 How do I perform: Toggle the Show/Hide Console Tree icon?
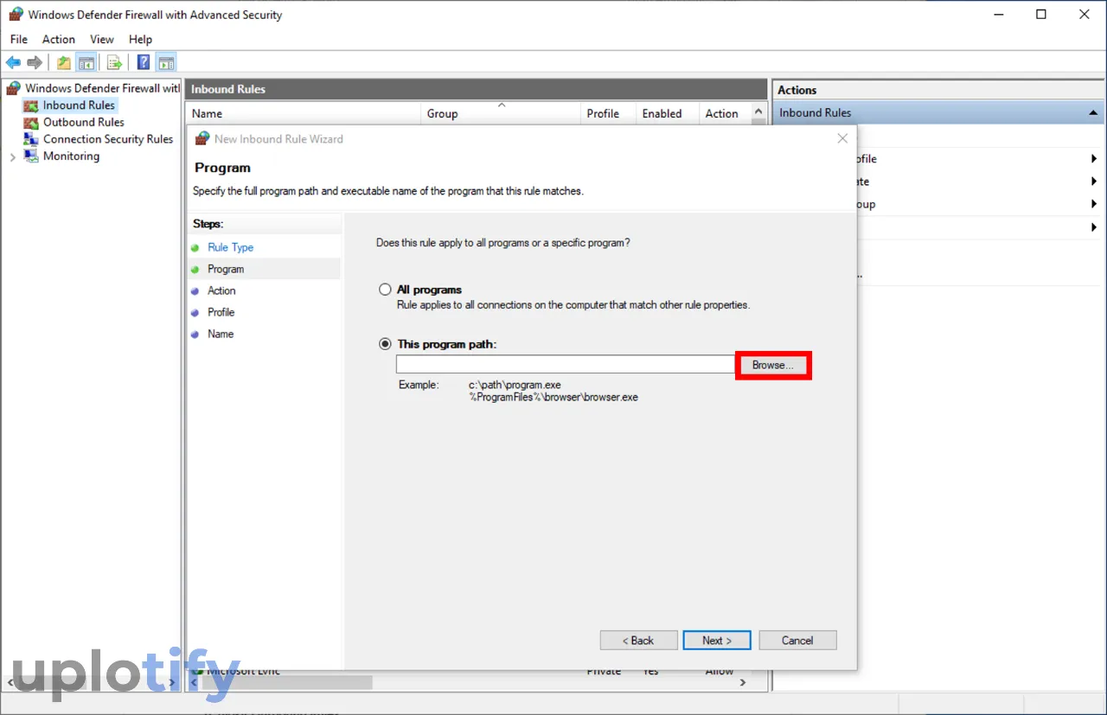[86, 62]
